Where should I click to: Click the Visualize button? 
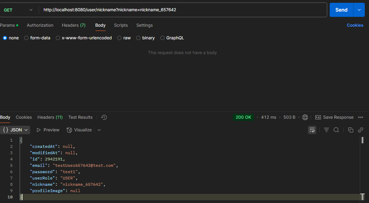[x=79, y=130]
